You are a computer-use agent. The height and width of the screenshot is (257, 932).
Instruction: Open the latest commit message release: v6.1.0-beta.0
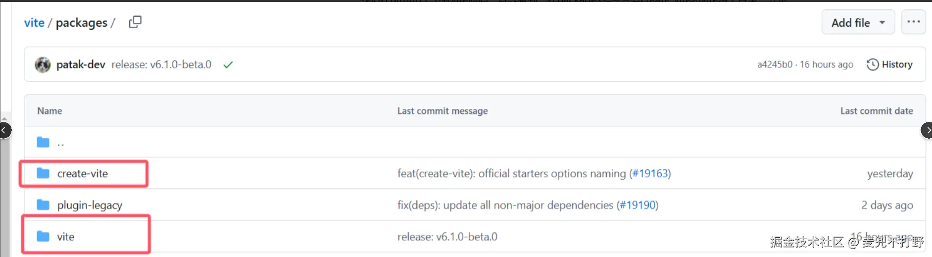coord(161,65)
